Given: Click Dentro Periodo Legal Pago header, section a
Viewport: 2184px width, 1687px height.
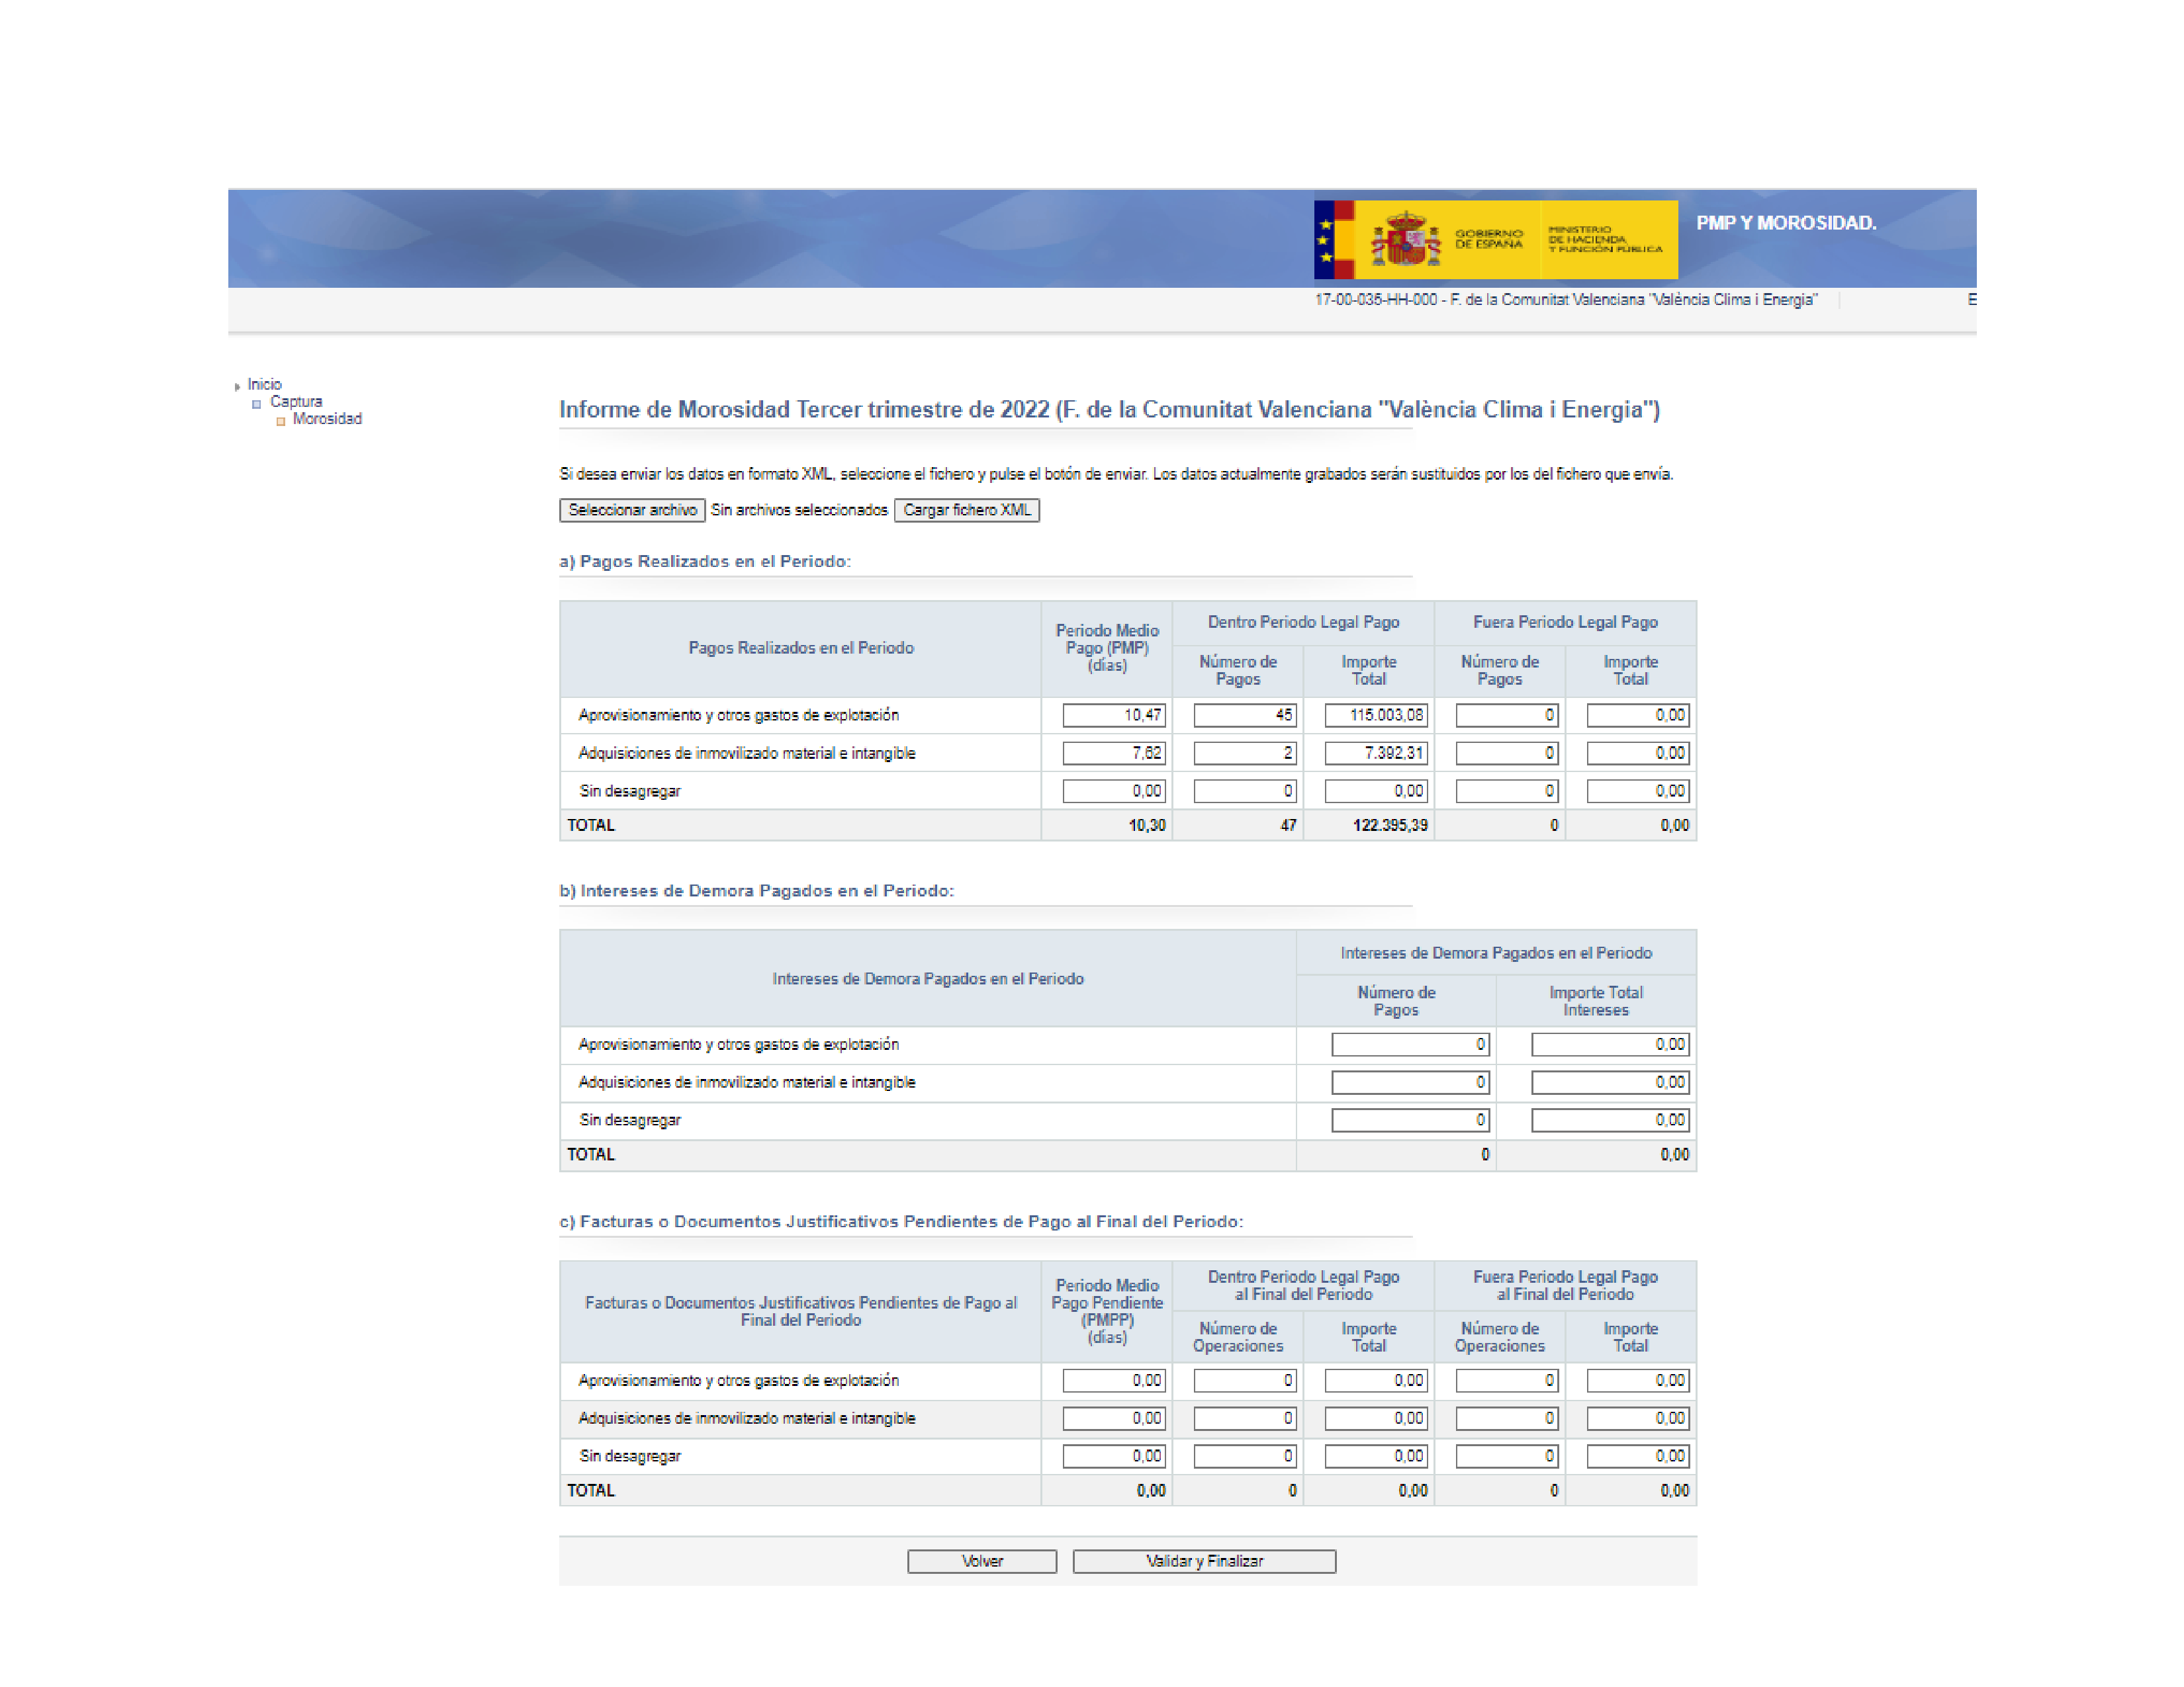Looking at the screenshot, I should click(1303, 622).
